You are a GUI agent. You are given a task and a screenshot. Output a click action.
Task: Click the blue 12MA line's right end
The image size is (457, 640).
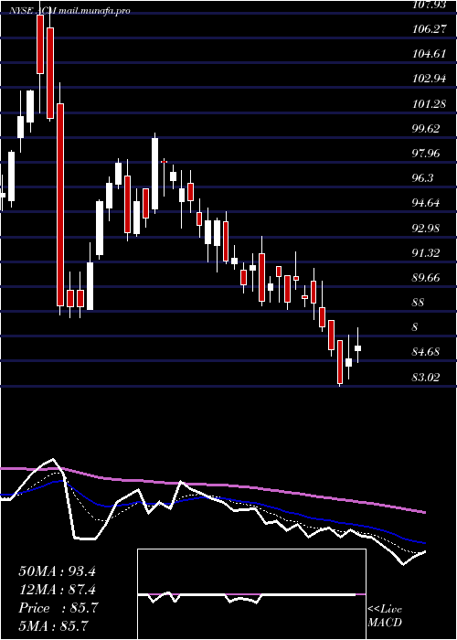(x=424, y=543)
